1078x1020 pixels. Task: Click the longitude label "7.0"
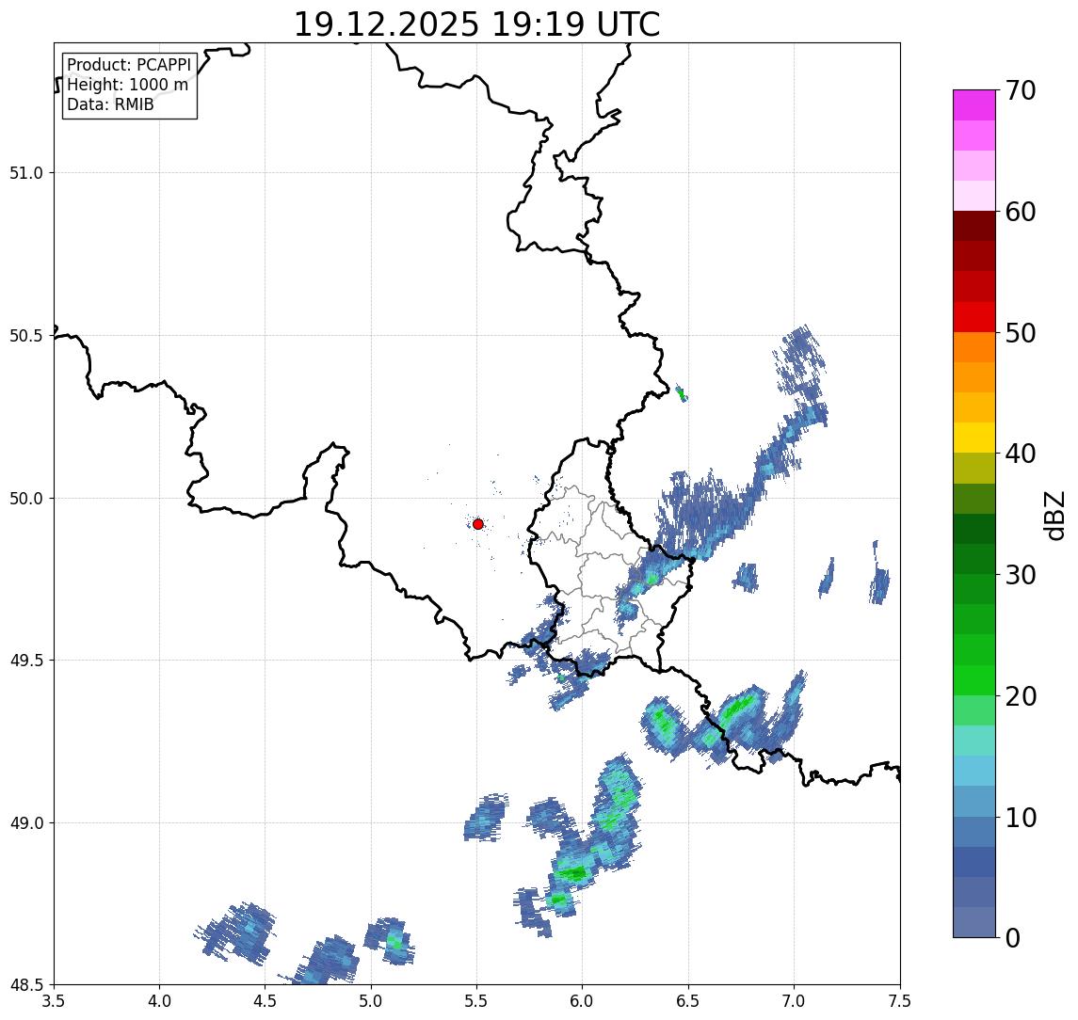pyautogui.click(x=795, y=1000)
